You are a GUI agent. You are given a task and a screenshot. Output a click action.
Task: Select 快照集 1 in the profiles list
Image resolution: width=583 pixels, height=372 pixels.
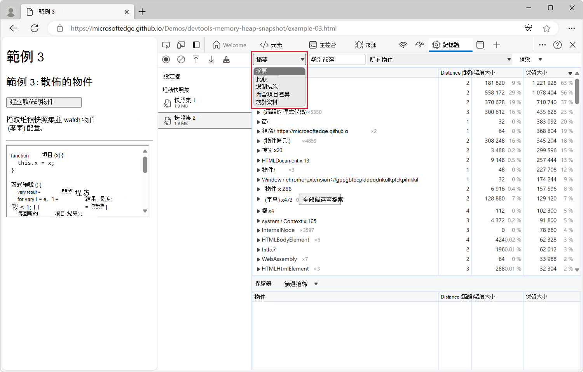tap(205, 103)
